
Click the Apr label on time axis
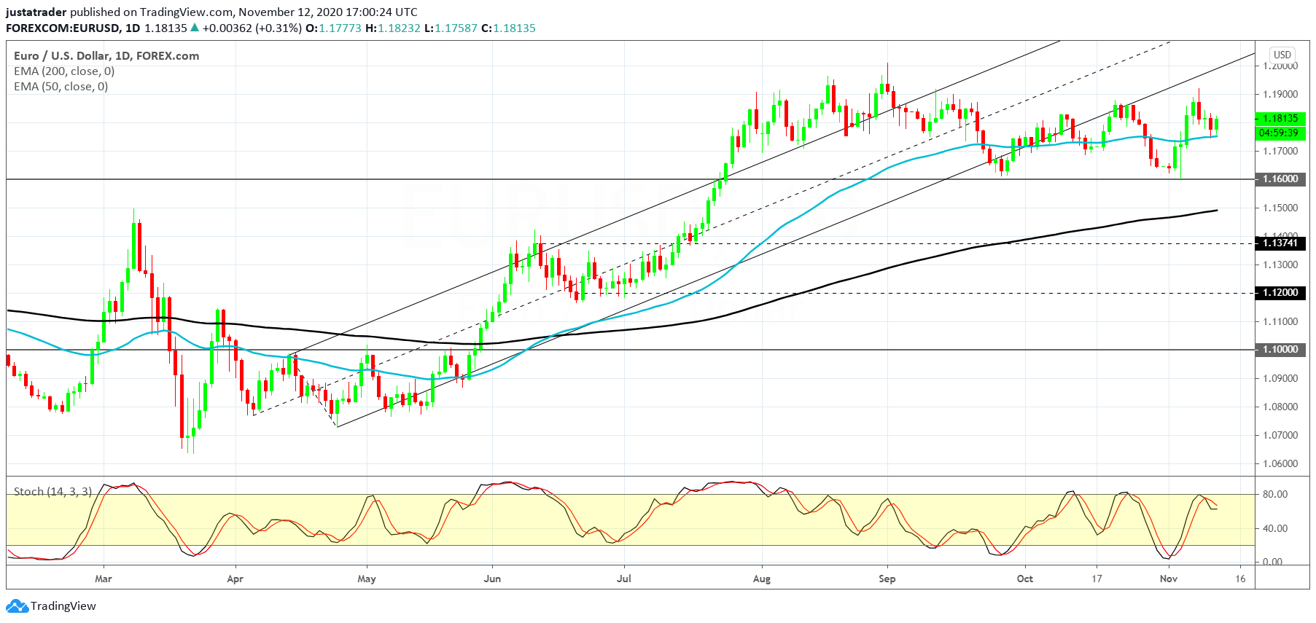pos(235,579)
